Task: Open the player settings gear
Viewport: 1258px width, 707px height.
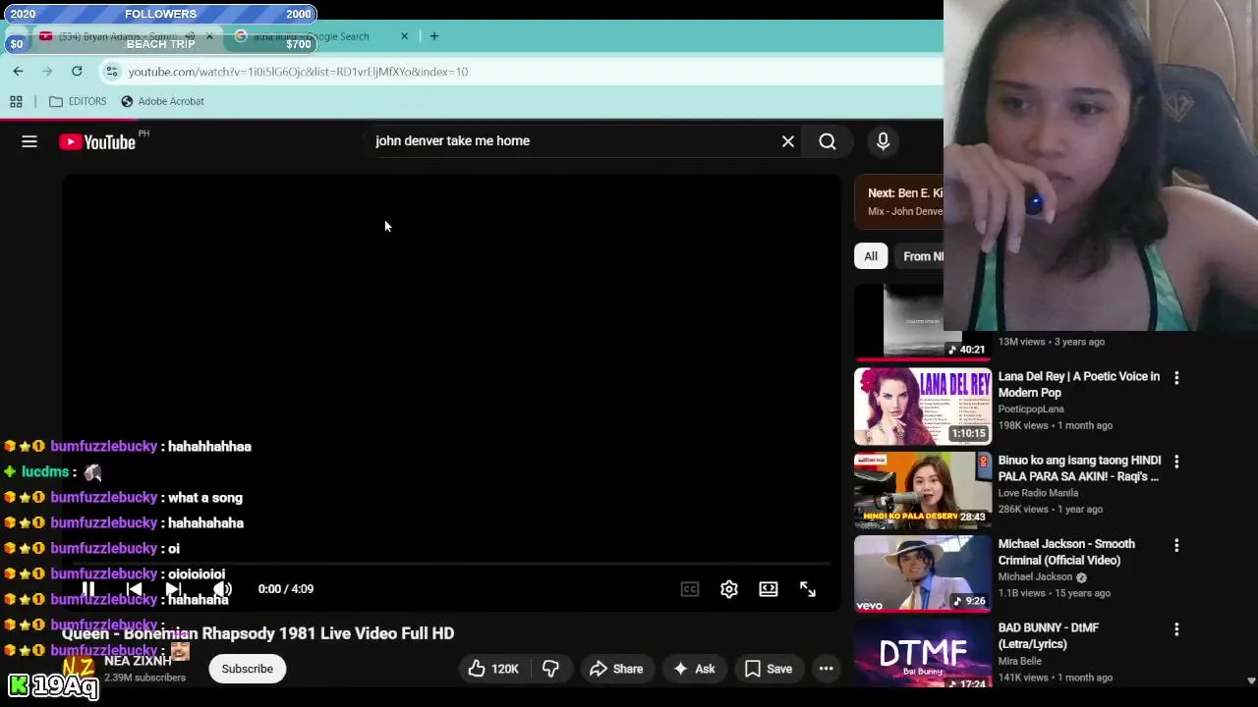Action: click(x=729, y=589)
